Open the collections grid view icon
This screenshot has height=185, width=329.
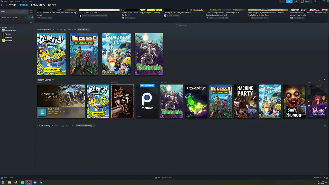31,12
